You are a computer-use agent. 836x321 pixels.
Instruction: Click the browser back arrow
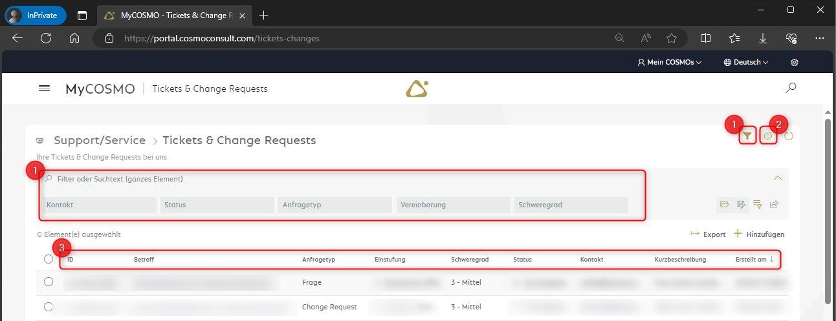pos(17,38)
